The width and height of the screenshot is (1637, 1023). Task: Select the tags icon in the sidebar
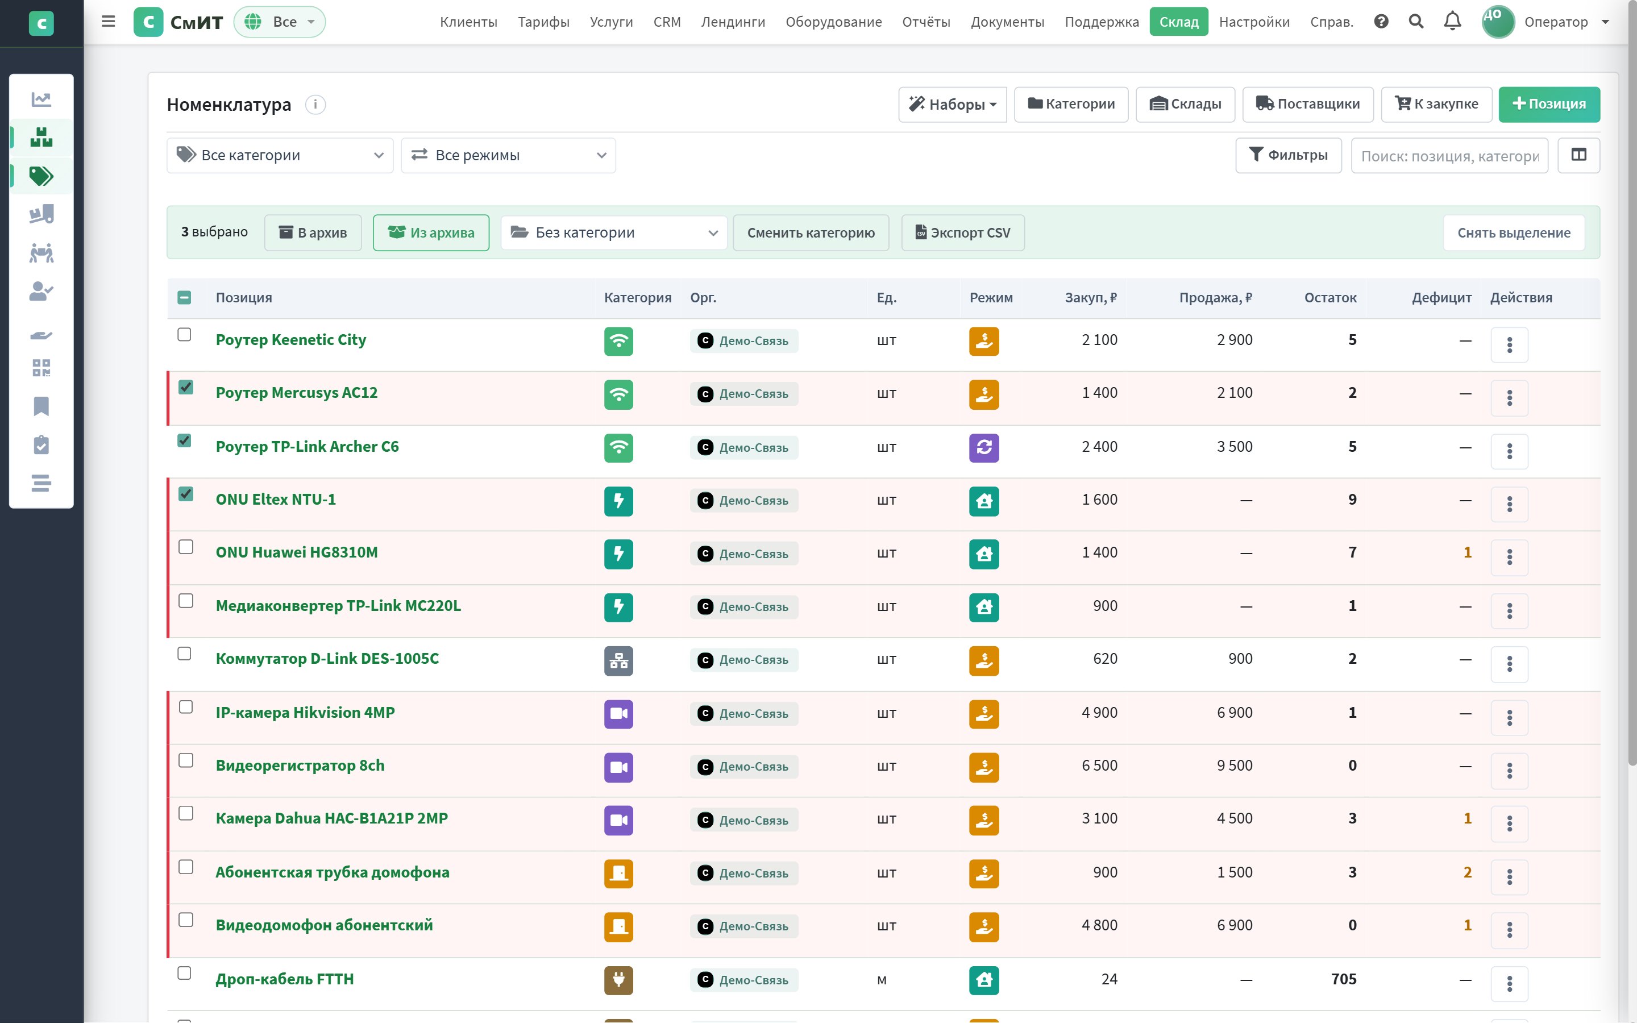[x=41, y=177]
